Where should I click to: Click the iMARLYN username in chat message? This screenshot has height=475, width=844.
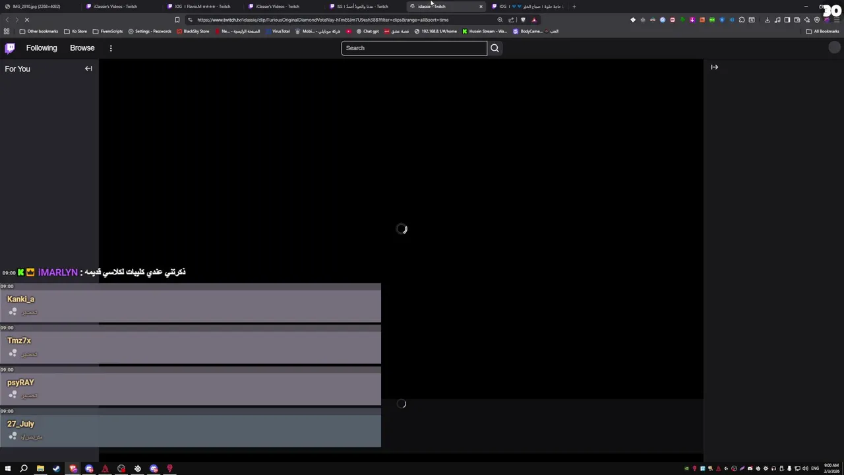58,272
